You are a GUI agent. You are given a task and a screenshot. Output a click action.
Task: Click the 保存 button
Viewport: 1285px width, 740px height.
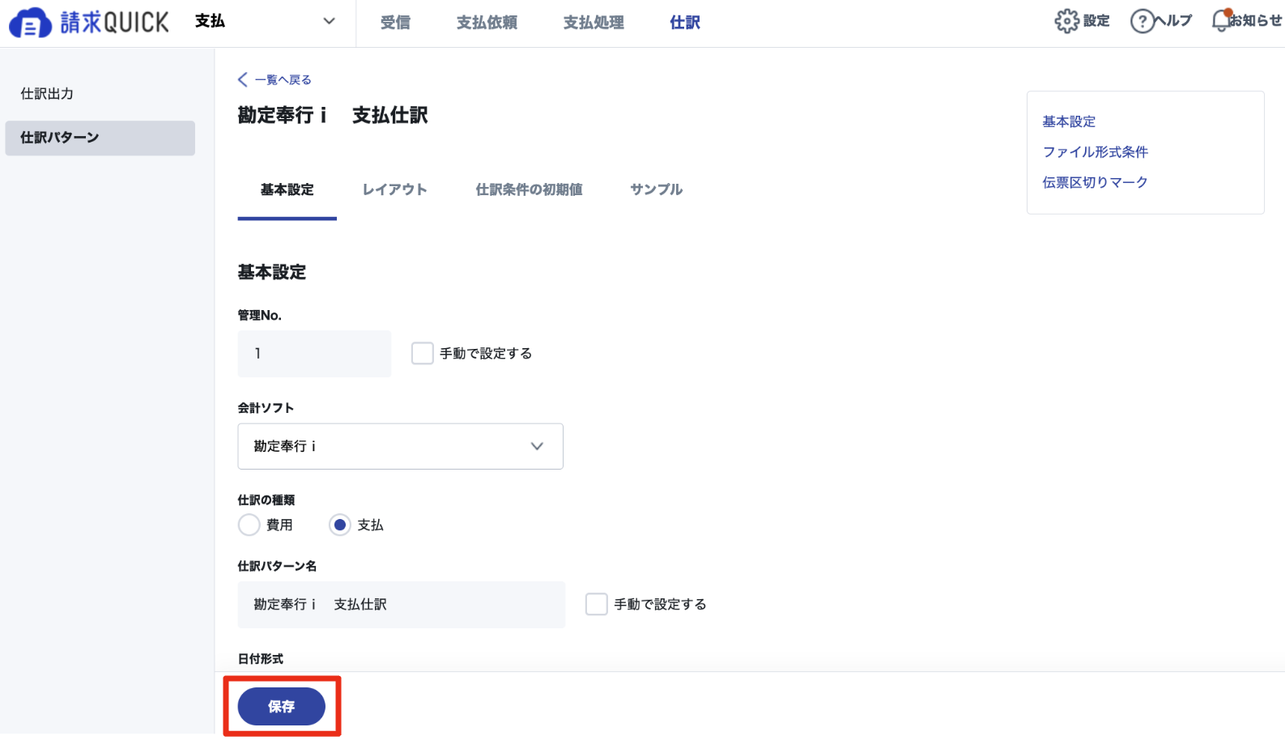tap(282, 707)
